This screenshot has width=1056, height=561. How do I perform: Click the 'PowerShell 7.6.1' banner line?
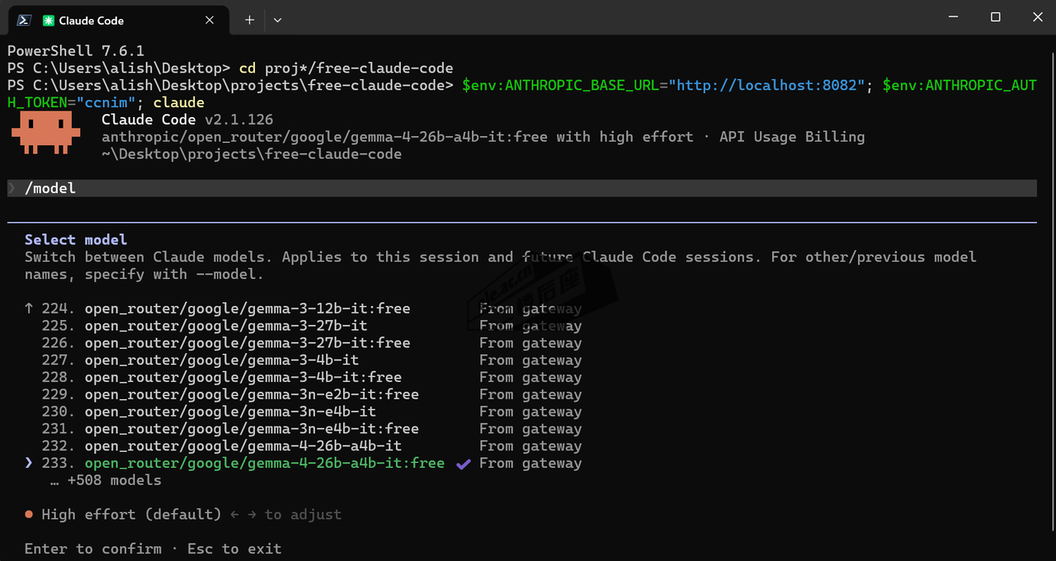tap(76, 51)
